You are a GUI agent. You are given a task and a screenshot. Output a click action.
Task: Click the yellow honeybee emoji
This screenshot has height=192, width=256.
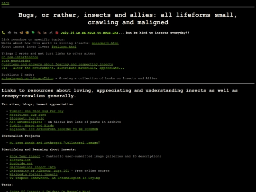pyautogui.click(x=27, y=33)
